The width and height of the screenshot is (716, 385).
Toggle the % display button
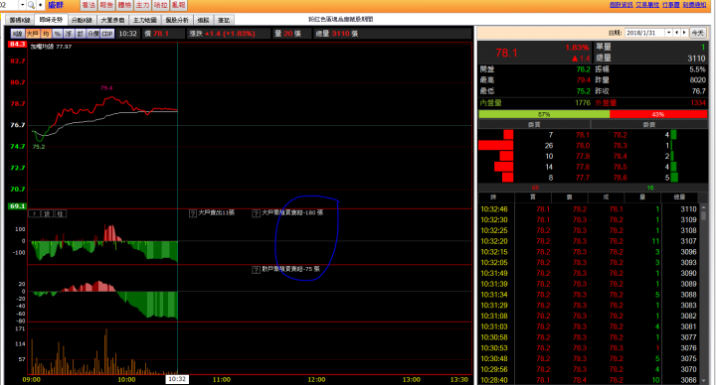point(57,34)
